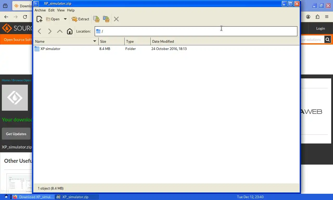The width and height of the screenshot is (333, 200).
Task: Go up one level with up arrow
Action: click(x=60, y=31)
